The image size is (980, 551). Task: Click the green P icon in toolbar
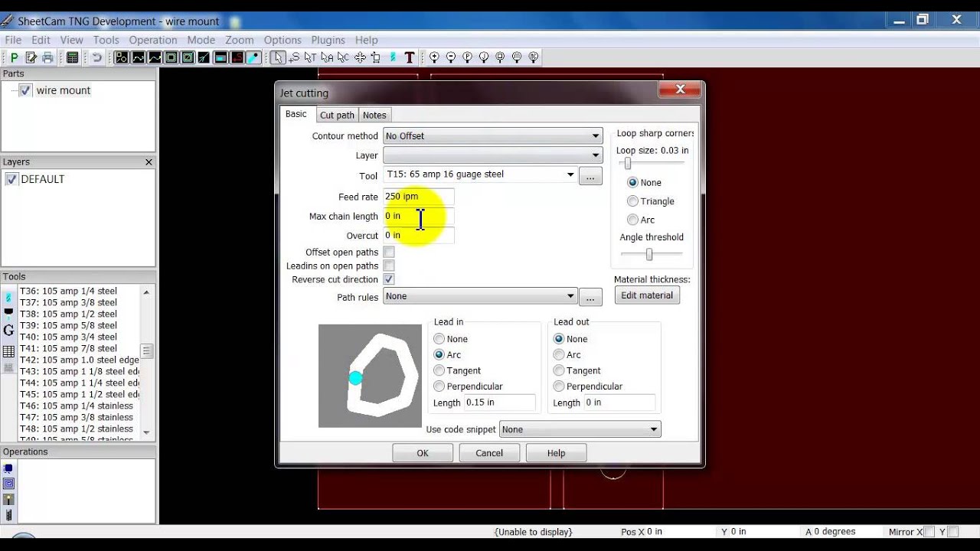click(x=14, y=57)
